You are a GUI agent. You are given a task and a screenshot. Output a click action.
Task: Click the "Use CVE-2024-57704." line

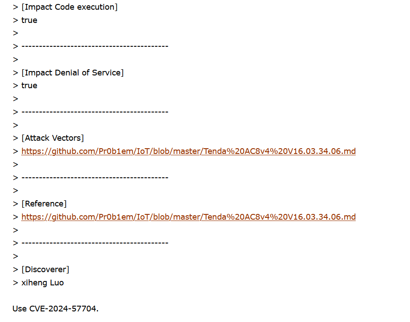(x=55, y=309)
